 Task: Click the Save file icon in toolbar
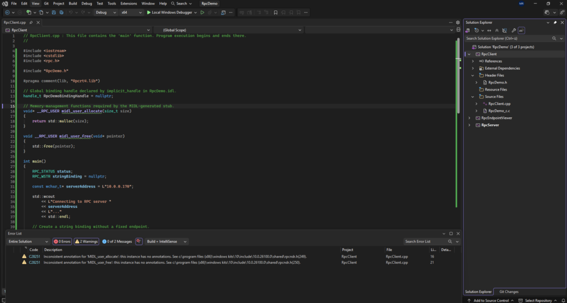pos(54,12)
